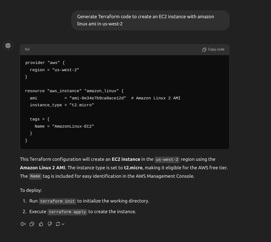Click the bold 't2.micro' in paragraph

click(x=133, y=168)
